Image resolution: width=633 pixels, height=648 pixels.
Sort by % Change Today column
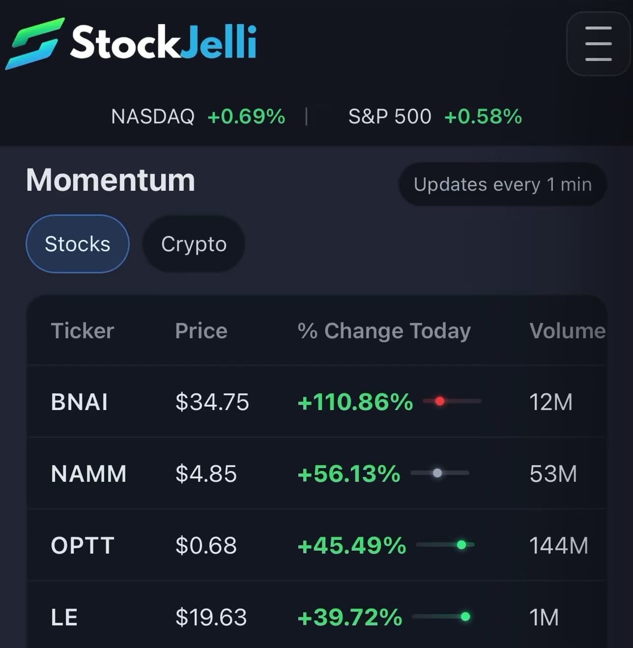[x=384, y=331]
